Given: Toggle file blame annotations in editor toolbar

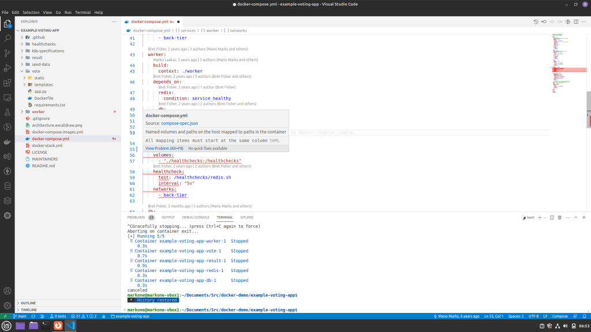Looking at the screenshot, I should pos(567,22).
